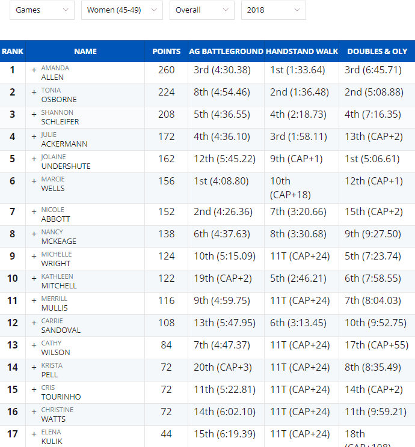Click plus icon beside Elena Kulik
The image size is (415, 447).
click(x=34, y=434)
